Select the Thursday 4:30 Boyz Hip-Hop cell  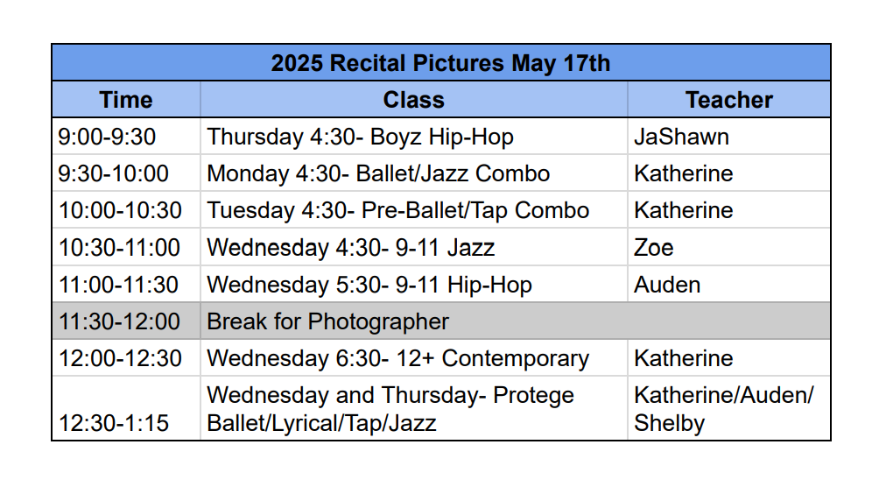360,137
